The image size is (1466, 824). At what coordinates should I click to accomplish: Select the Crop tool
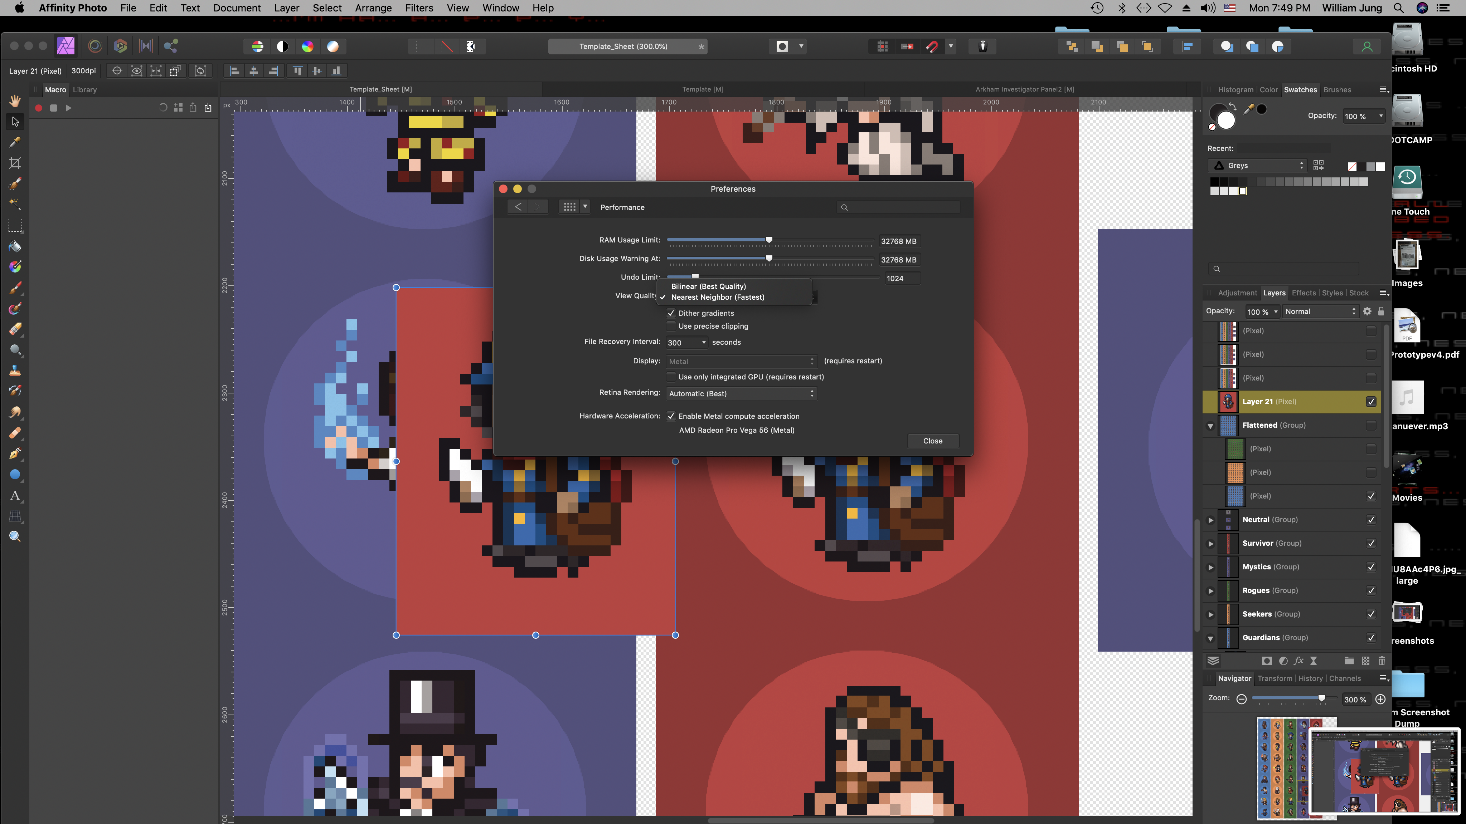coord(15,163)
